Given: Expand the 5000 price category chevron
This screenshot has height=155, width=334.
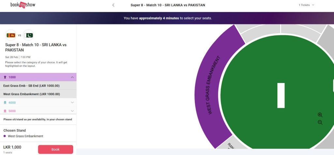Looking at the screenshot, I should pos(72,111).
